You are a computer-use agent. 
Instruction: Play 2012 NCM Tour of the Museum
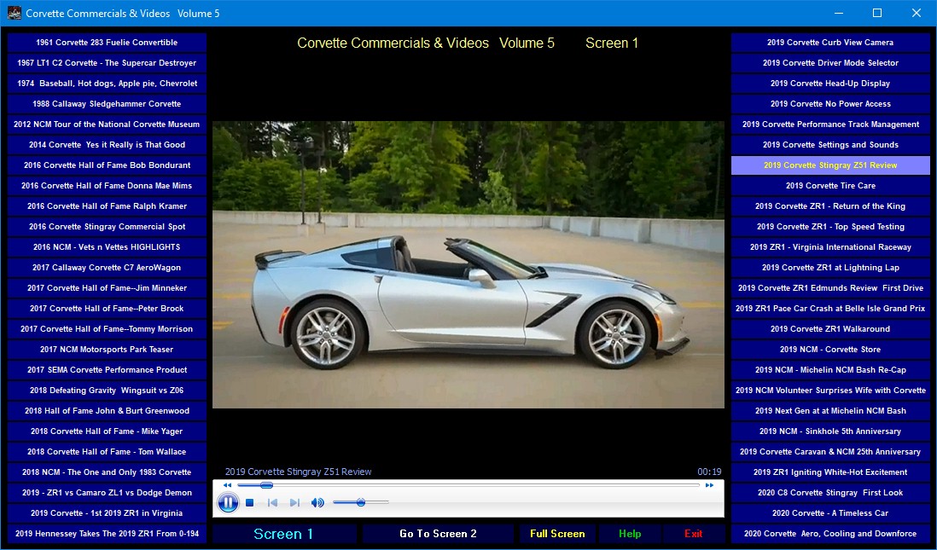click(x=107, y=124)
